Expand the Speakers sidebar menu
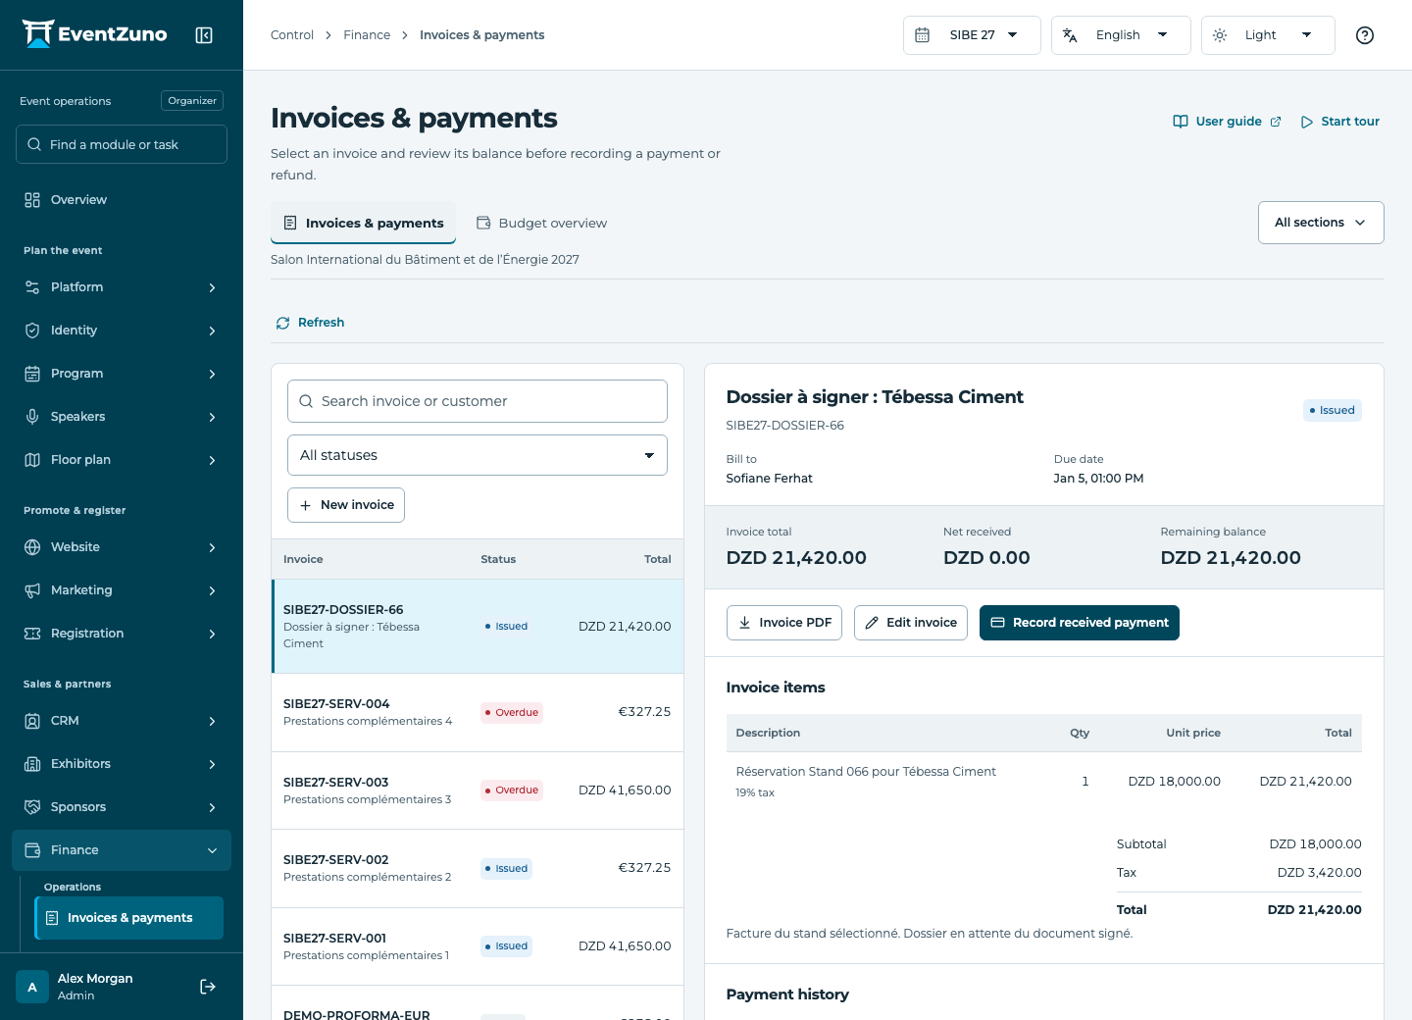This screenshot has width=1412, height=1020. (x=122, y=417)
